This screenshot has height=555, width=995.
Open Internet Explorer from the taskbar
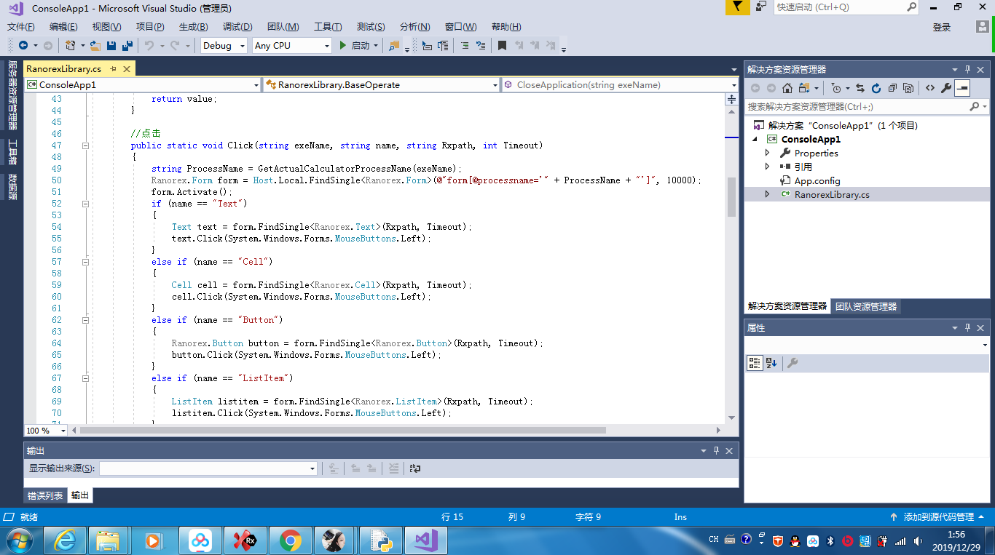pos(65,540)
